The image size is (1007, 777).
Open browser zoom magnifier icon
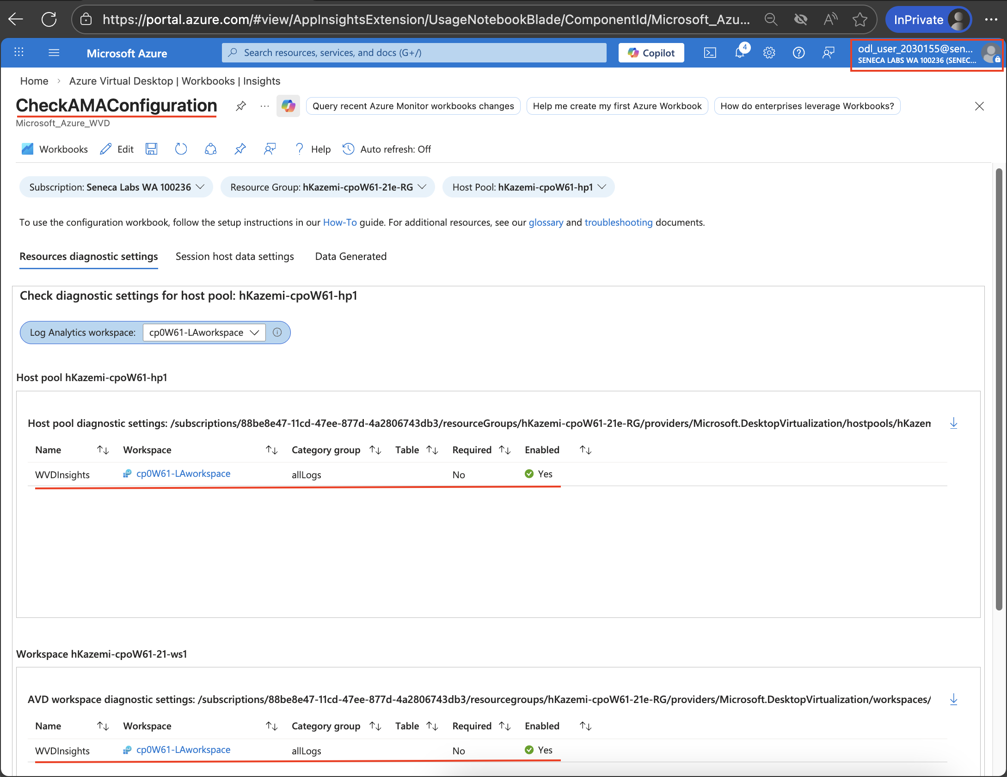point(771,19)
